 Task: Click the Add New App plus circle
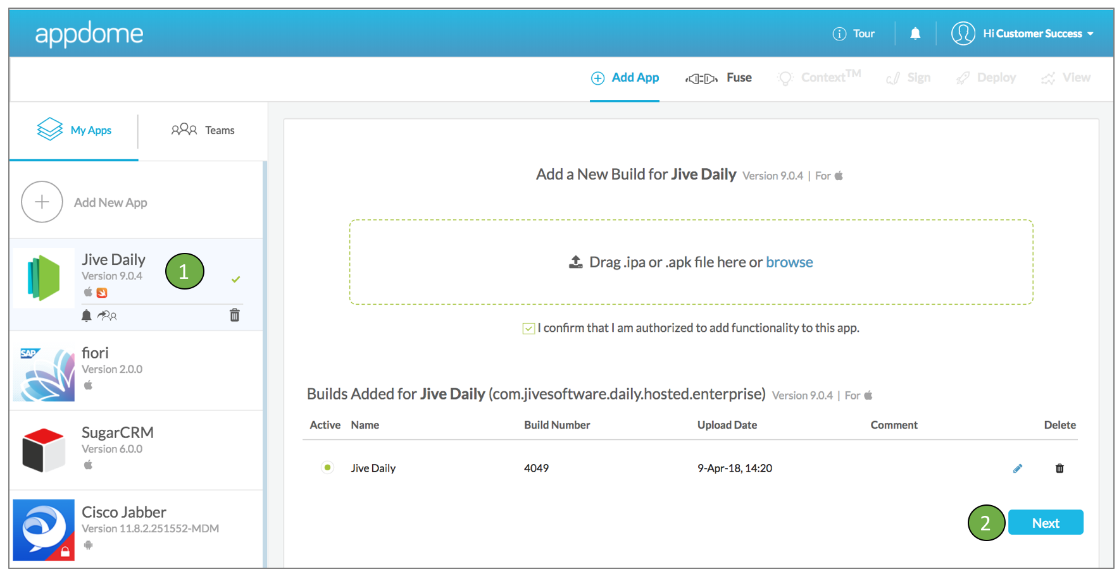coord(42,202)
